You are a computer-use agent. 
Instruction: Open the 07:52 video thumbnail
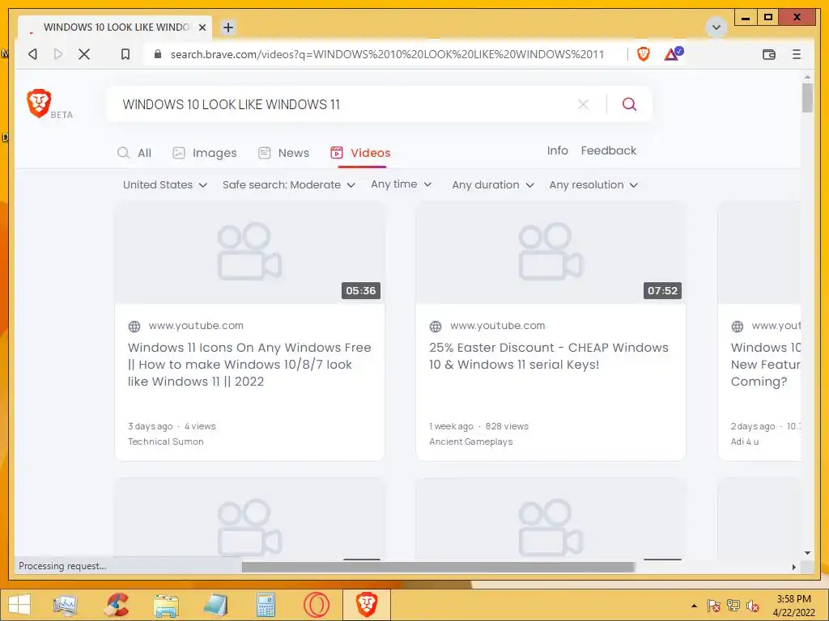coord(551,252)
